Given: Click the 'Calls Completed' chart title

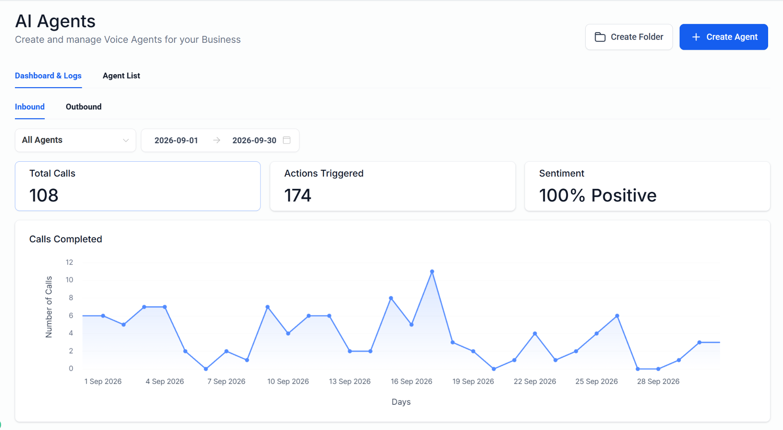Looking at the screenshot, I should [66, 239].
